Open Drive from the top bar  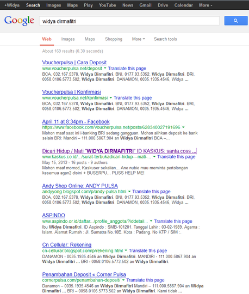pos(163,5)
